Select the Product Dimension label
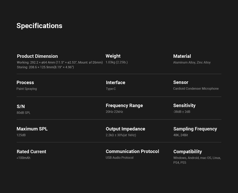The width and height of the screenshot is (238, 193). point(37,56)
